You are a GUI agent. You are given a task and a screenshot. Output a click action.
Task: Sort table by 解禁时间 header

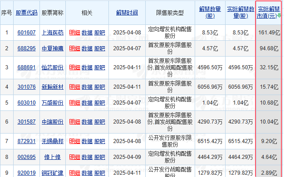point(127,13)
